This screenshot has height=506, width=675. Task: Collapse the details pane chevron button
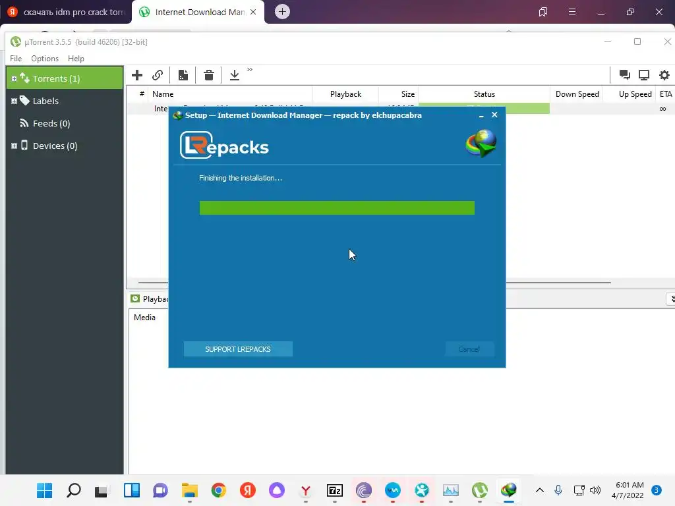tap(671, 298)
